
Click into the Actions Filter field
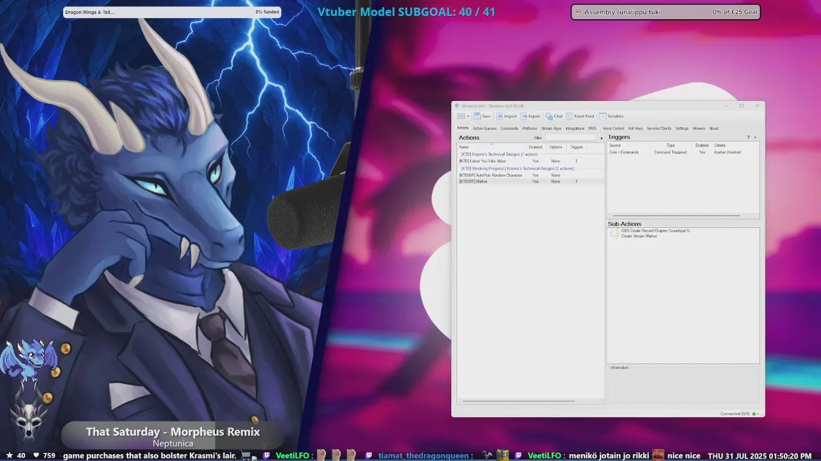coord(571,138)
